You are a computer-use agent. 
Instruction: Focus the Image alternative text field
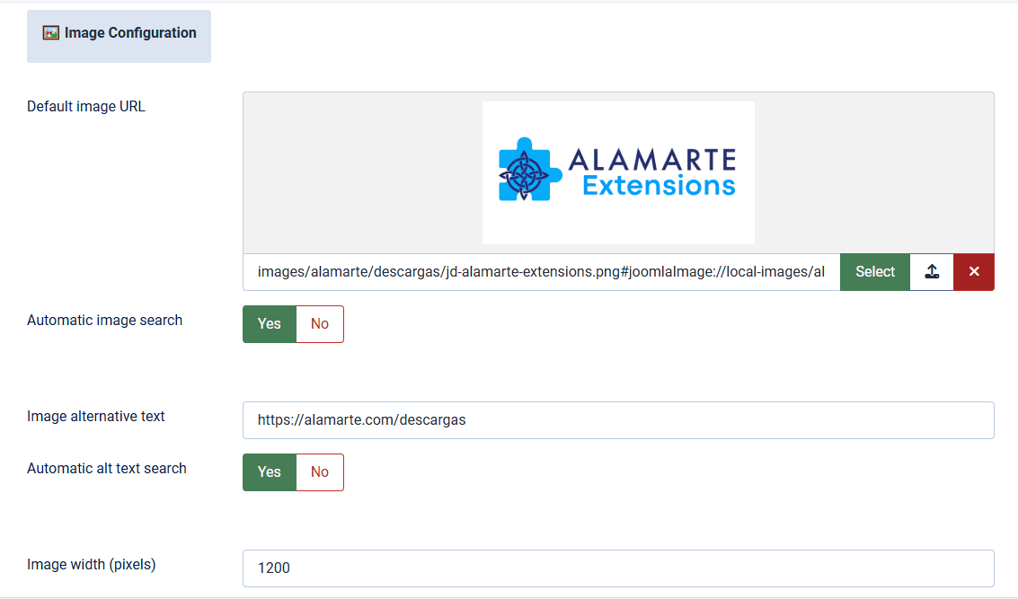618,420
